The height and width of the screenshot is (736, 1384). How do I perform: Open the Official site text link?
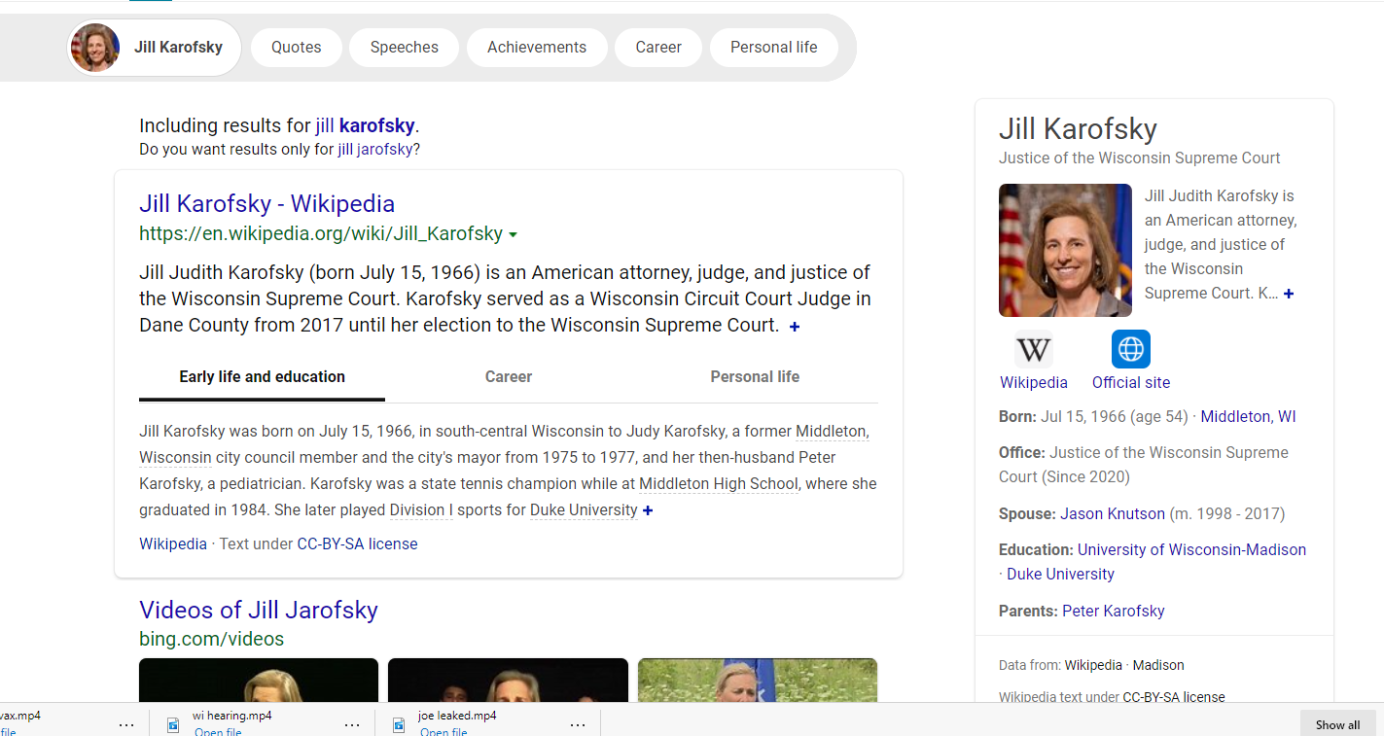[x=1131, y=383]
